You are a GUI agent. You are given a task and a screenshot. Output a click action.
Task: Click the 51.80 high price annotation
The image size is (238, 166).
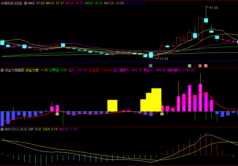pyautogui.click(x=214, y=8)
